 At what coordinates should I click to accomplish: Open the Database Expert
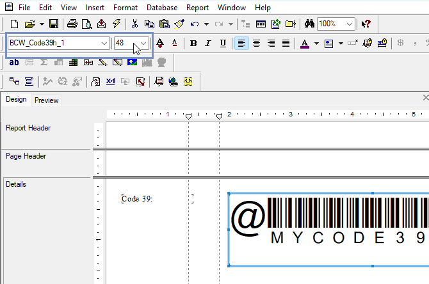14,81
